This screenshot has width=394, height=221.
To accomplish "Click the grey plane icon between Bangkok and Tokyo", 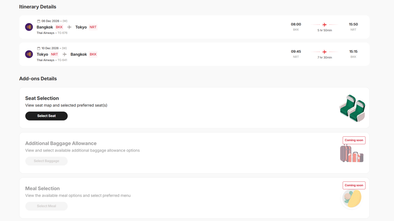I will pos(69,27).
